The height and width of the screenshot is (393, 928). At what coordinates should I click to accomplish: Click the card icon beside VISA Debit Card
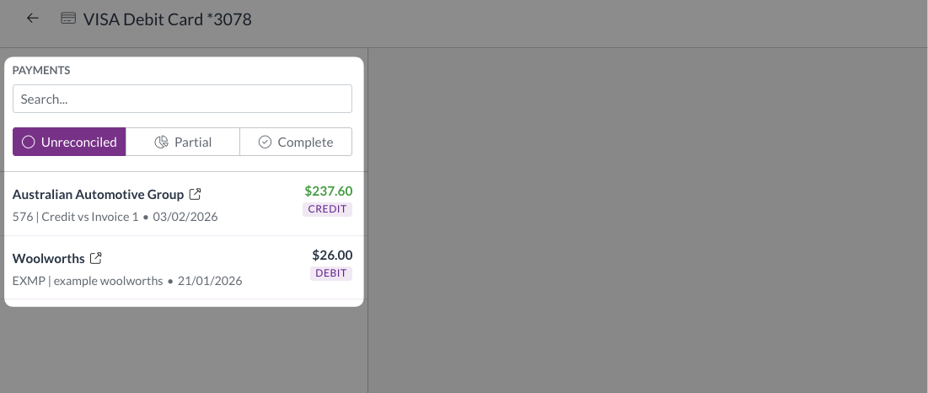point(69,19)
